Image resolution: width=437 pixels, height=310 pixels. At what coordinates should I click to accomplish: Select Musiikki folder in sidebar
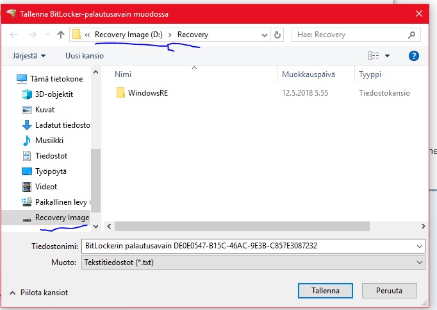49,141
